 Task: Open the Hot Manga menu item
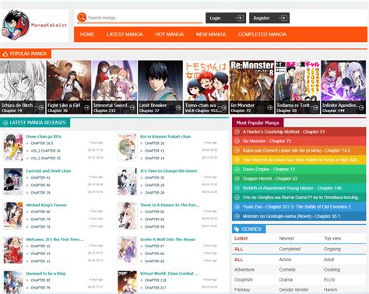click(169, 34)
